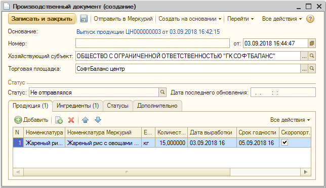Open the Перейти dropdown menu

[240, 19]
